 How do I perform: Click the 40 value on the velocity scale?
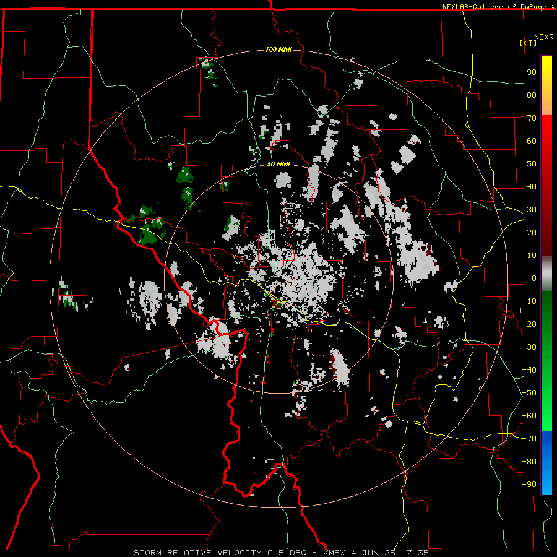(532, 186)
